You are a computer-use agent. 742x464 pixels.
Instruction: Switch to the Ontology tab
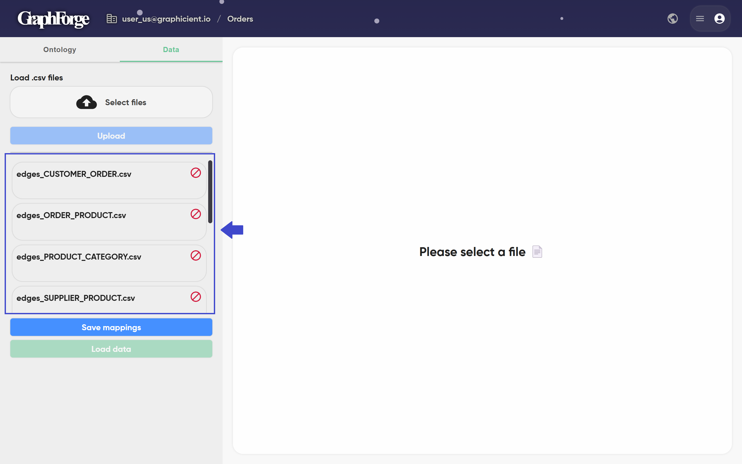coord(60,49)
